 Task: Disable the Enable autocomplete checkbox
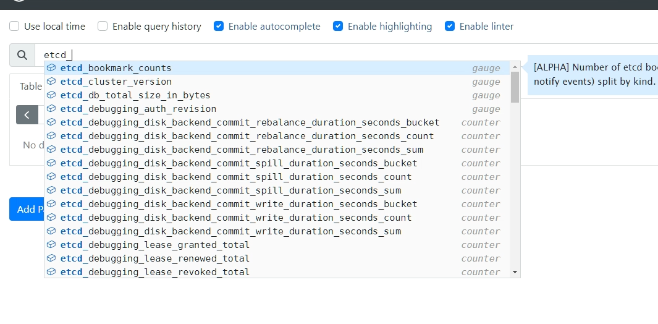pos(219,27)
